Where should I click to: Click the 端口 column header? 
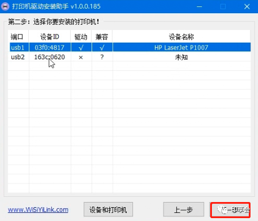click(18, 36)
